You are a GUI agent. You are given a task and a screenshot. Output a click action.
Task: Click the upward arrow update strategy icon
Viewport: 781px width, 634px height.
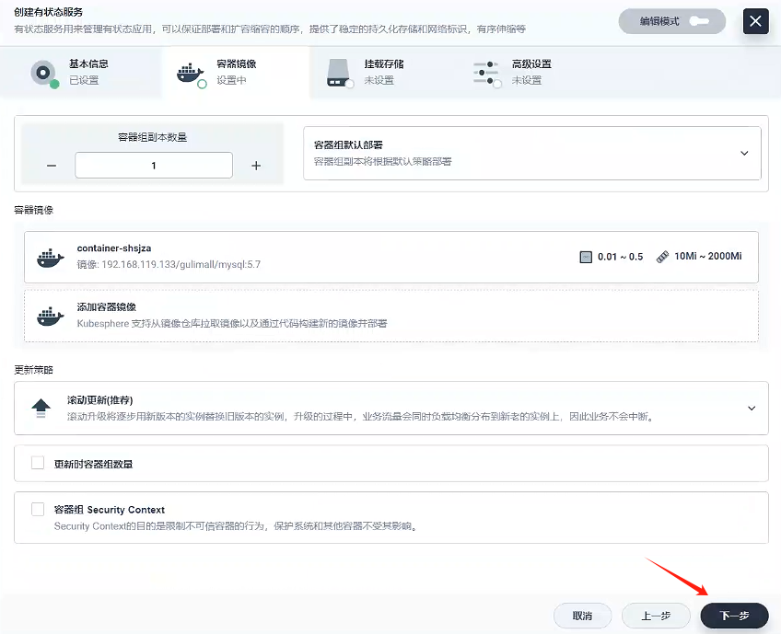tap(41, 408)
